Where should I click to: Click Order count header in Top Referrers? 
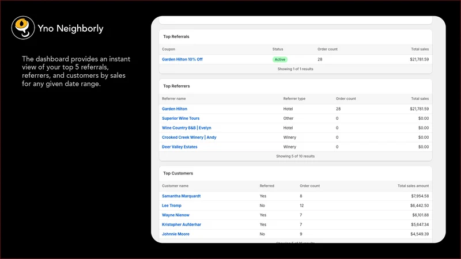click(x=346, y=98)
